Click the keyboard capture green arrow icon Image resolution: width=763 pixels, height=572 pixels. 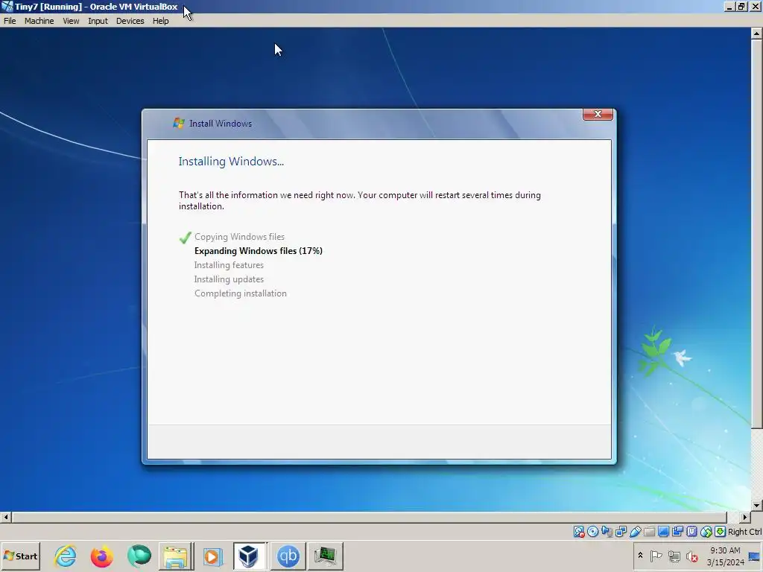(721, 532)
